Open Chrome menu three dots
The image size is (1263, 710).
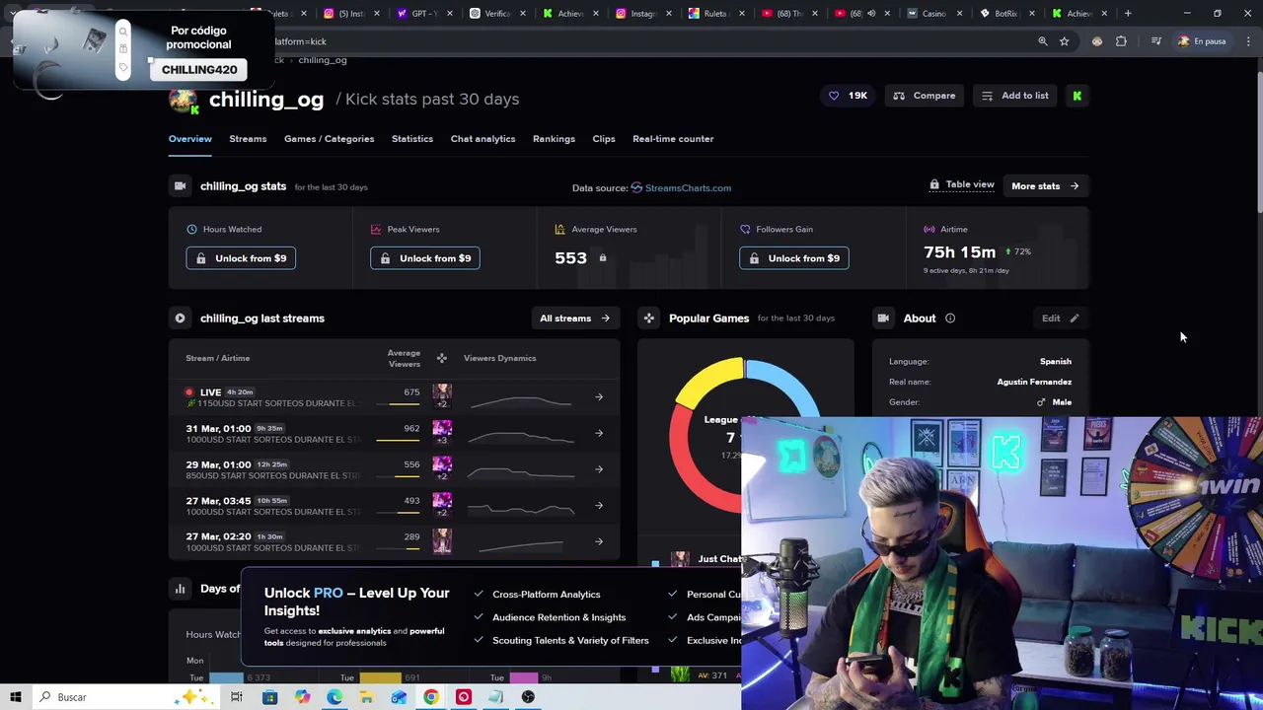coord(1248,41)
